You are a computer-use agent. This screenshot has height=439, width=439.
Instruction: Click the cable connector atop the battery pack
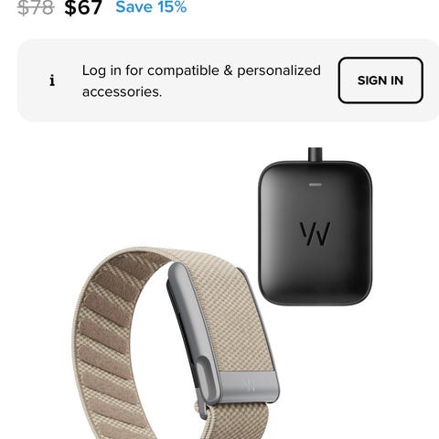tap(315, 155)
